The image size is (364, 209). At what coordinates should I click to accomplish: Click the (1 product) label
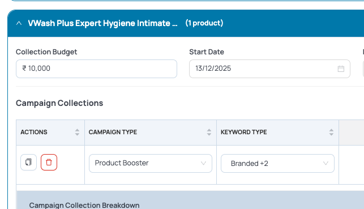tap(204, 23)
